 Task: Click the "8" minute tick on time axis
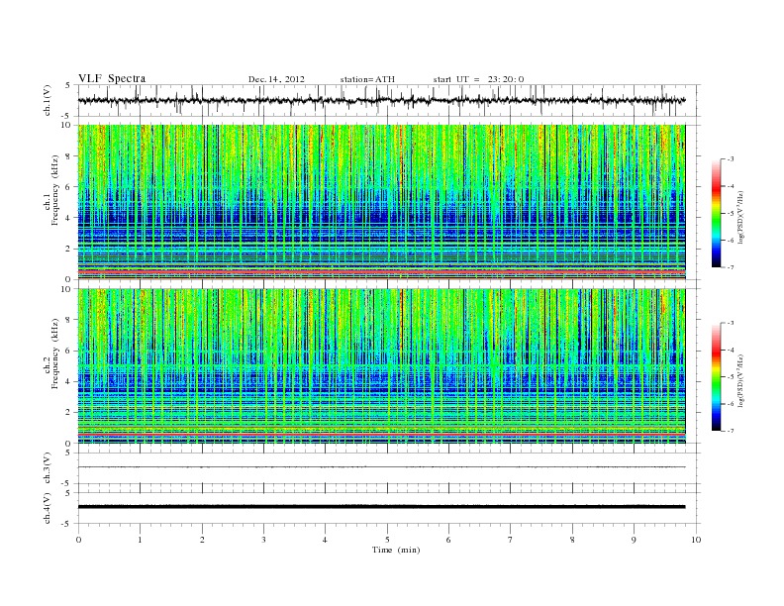[x=572, y=540]
